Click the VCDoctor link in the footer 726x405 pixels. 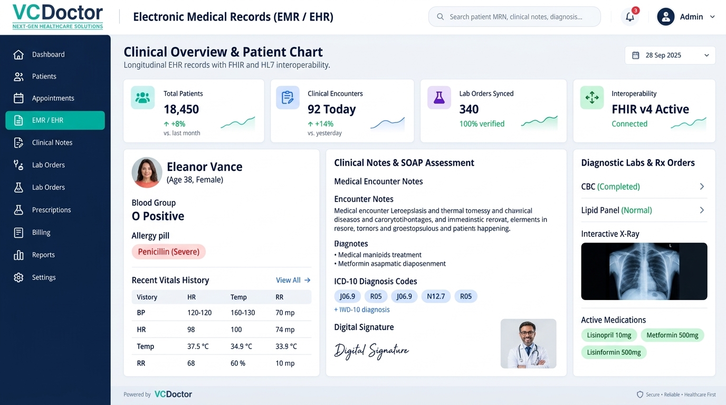(173, 394)
